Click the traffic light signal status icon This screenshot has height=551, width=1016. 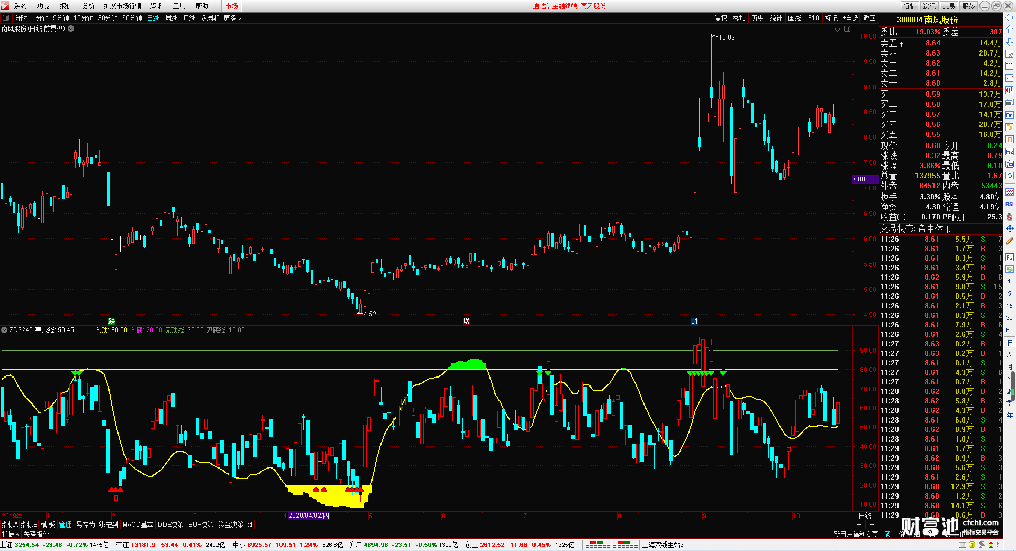pos(991,545)
